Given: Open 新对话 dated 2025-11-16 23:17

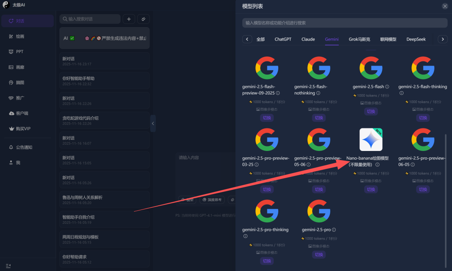Looking at the screenshot, I should tap(104, 61).
